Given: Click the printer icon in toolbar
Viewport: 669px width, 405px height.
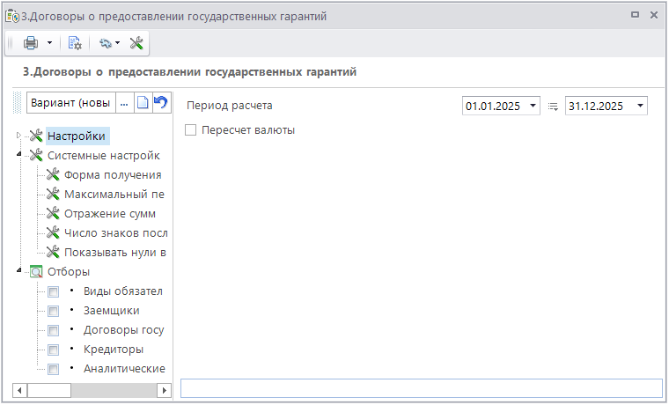Looking at the screenshot, I should (31, 43).
